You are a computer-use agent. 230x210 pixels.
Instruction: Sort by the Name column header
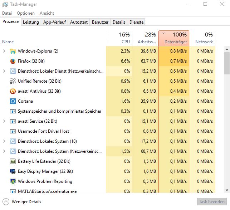pyautogui.click(x=53, y=38)
